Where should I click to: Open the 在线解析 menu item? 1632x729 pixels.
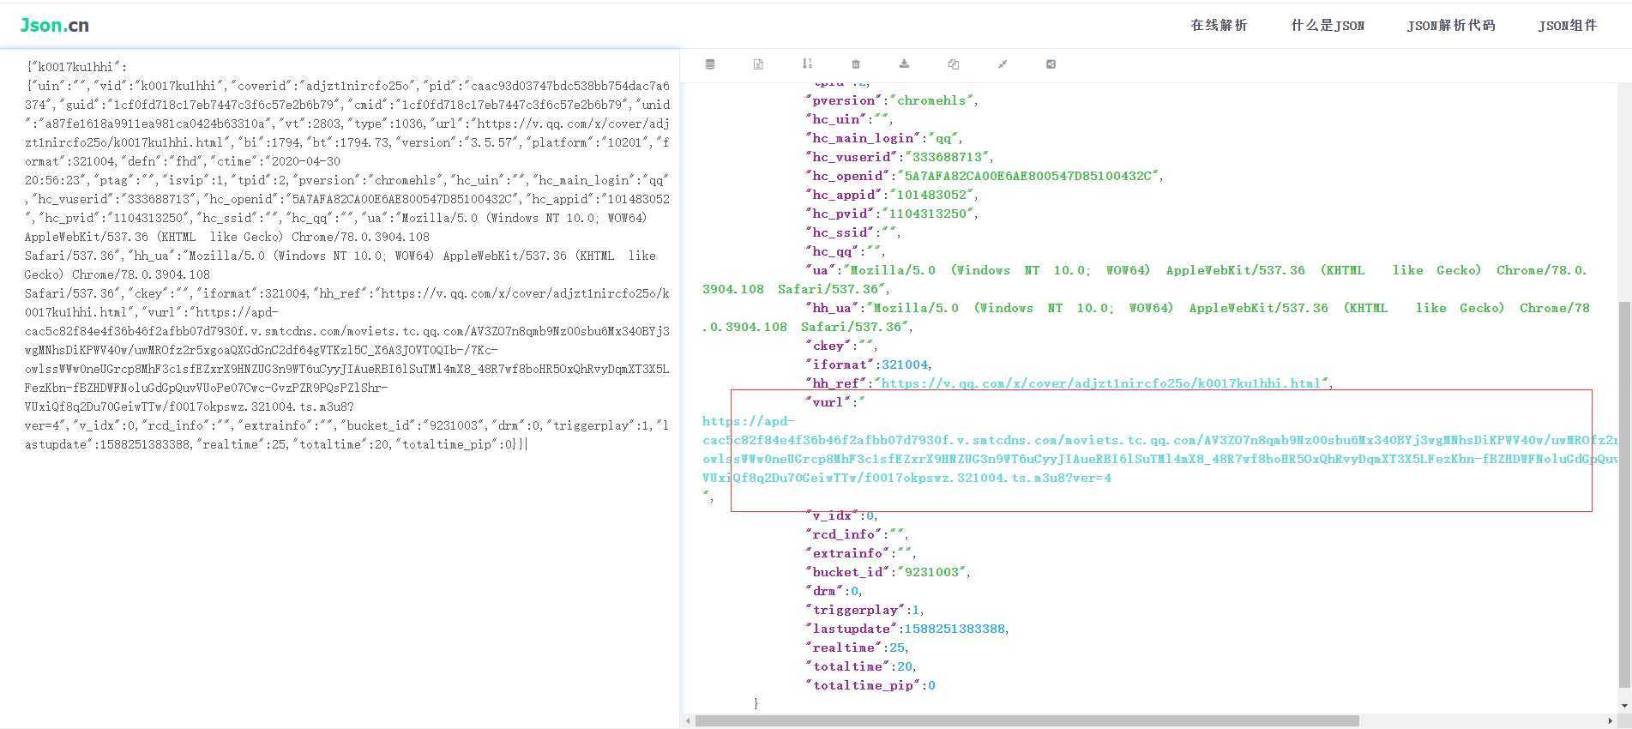pos(1219,25)
